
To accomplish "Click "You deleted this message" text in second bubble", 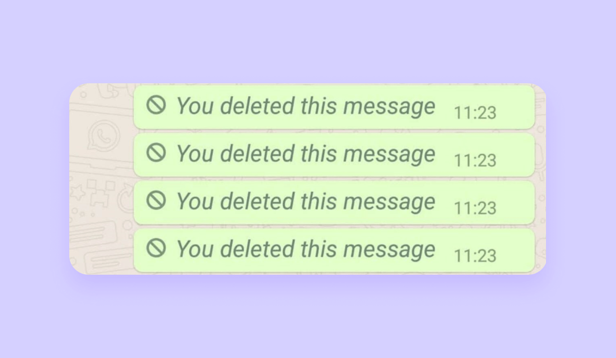I will (306, 154).
